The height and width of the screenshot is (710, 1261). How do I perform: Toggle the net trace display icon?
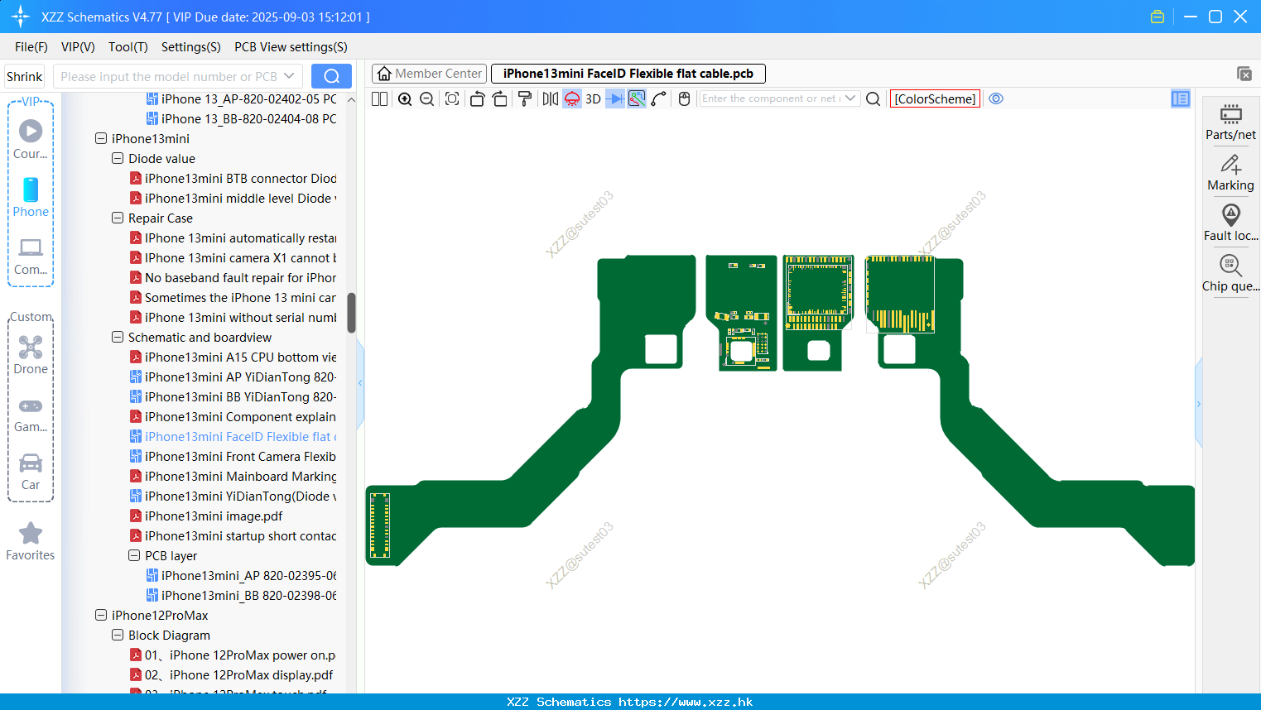(637, 98)
